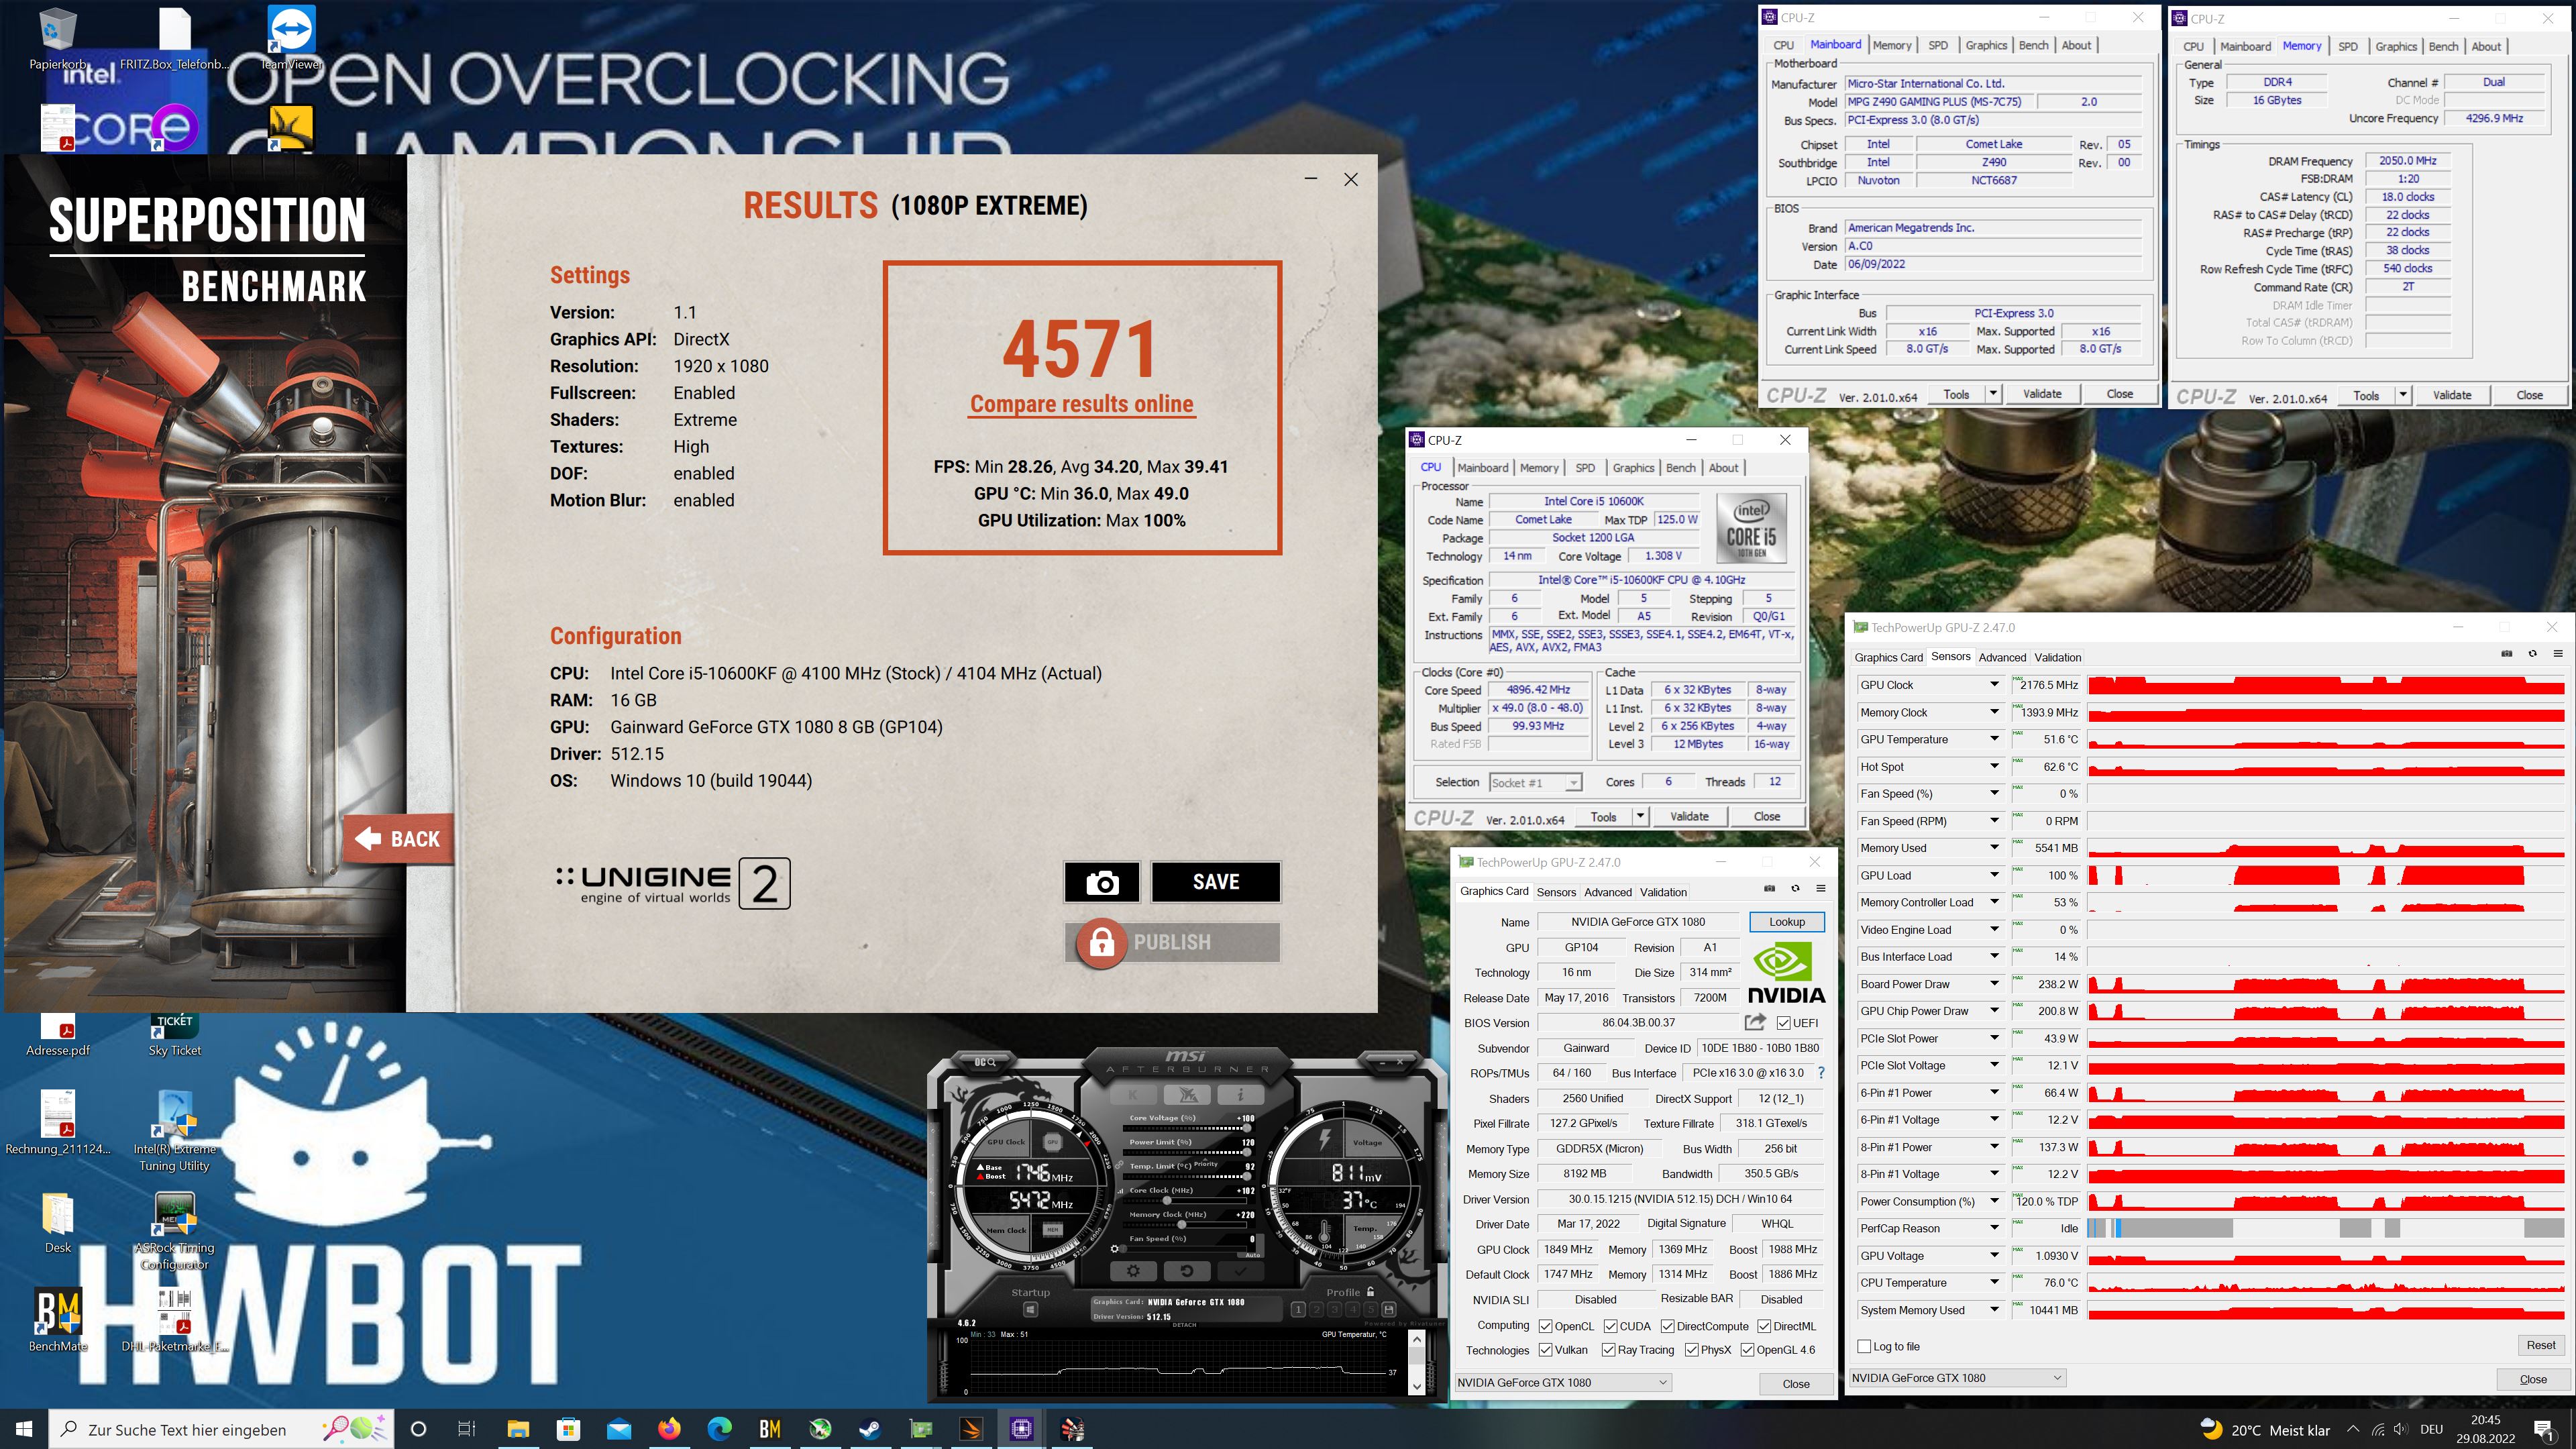
Task: Toggle the Ray Tracing checkbox
Action: coord(1608,1350)
